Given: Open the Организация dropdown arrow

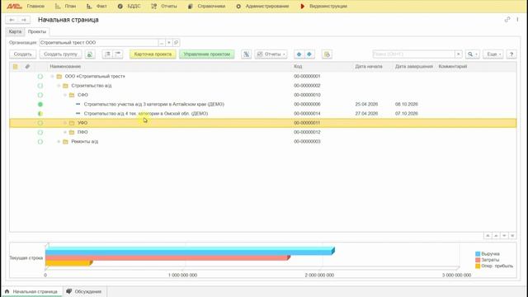Looking at the screenshot, I should point(169,43).
